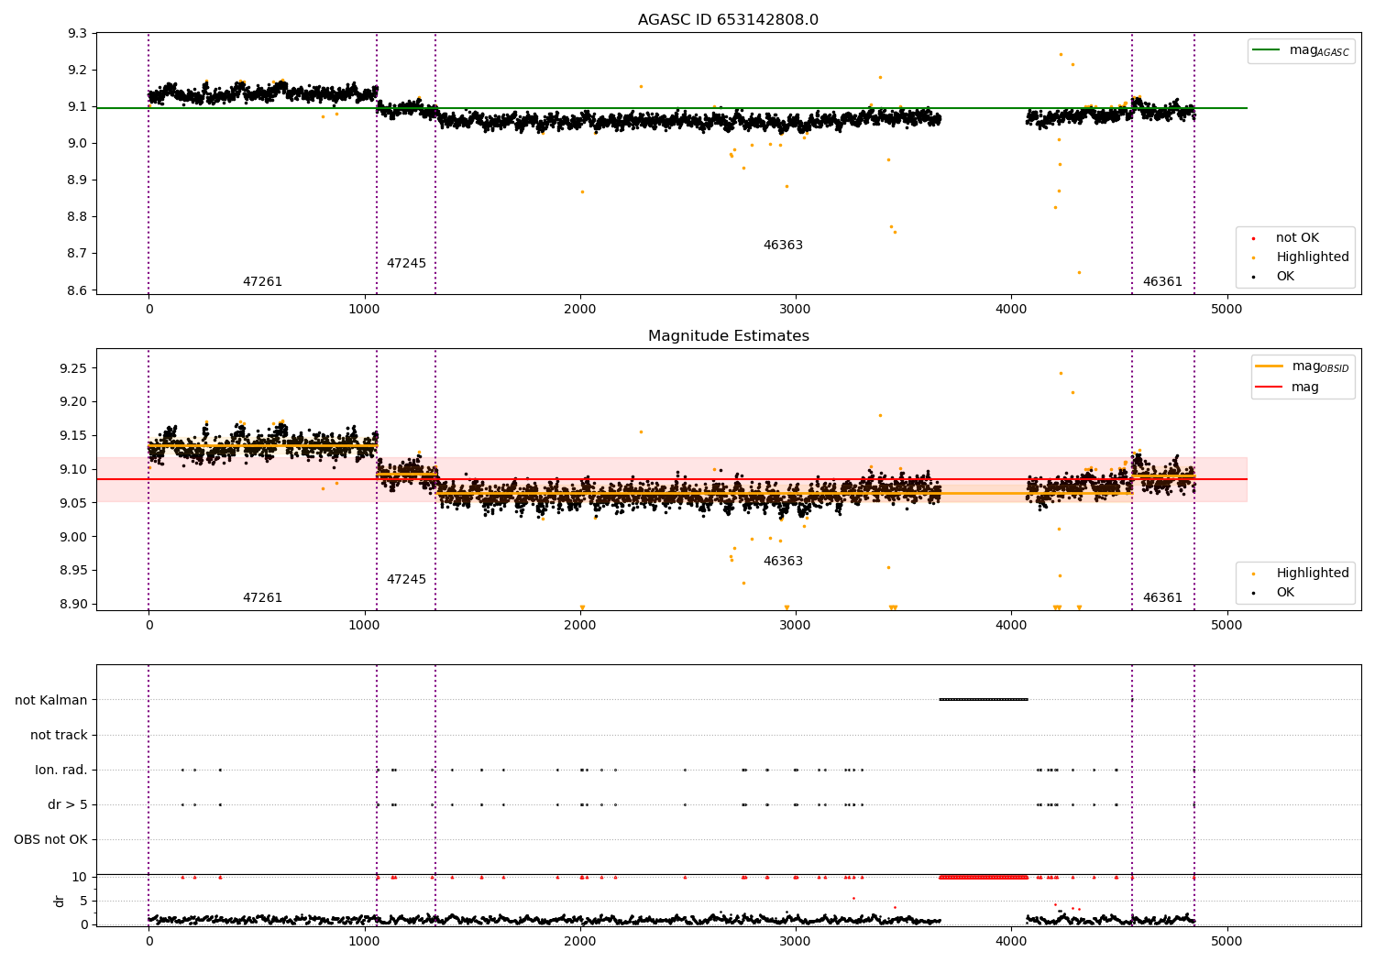Click OBSID label 46361 in the top plot
This screenshot has width=1375, height=962.
(x=1162, y=282)
